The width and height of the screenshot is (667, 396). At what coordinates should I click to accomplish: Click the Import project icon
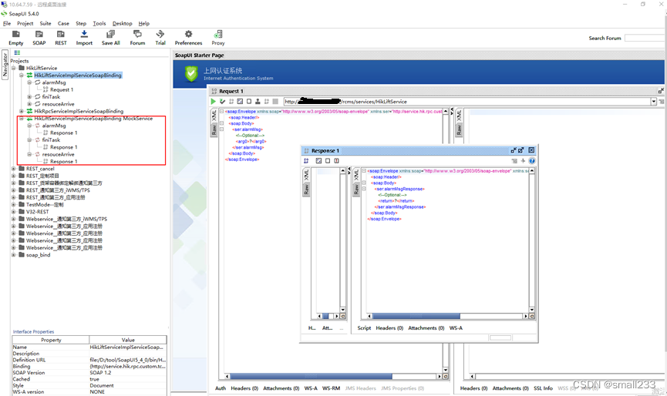(84, 34)
